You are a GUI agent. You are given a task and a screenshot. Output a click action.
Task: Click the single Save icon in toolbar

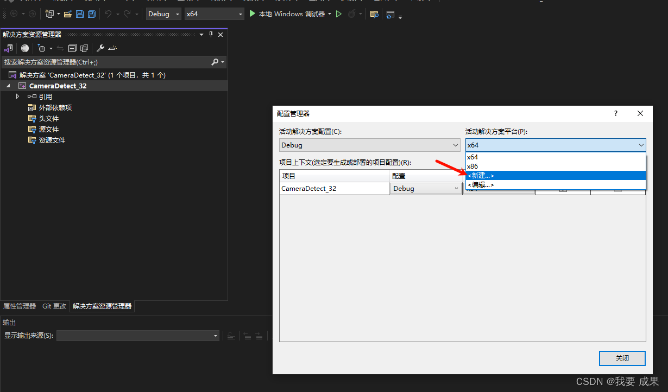(x=80, y=14)
